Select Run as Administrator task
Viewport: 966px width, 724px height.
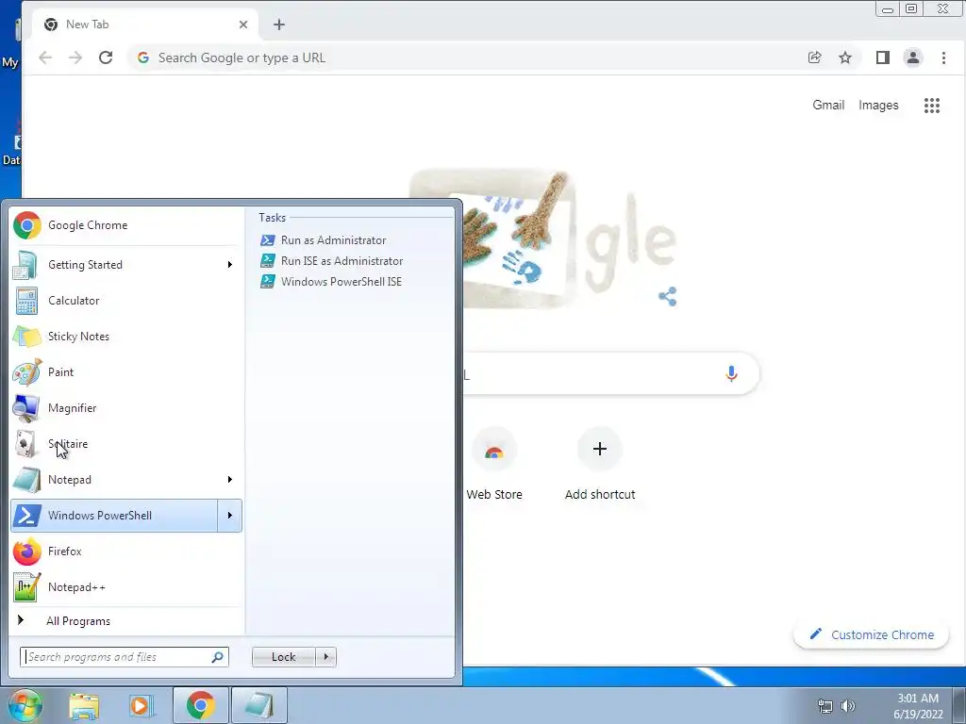pos(333,240)
